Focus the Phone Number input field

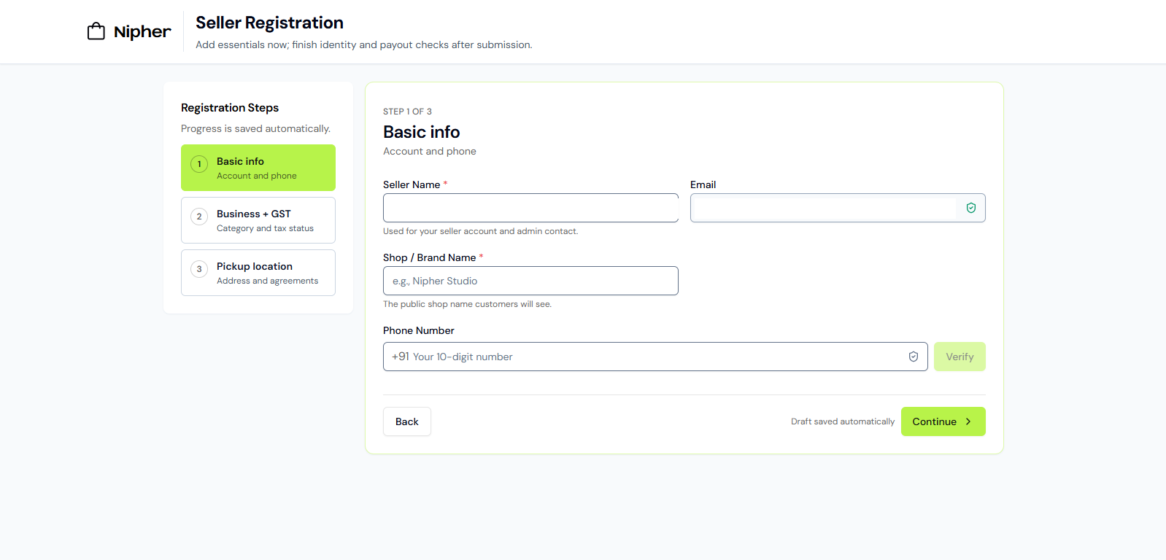(x=655, y=357)
